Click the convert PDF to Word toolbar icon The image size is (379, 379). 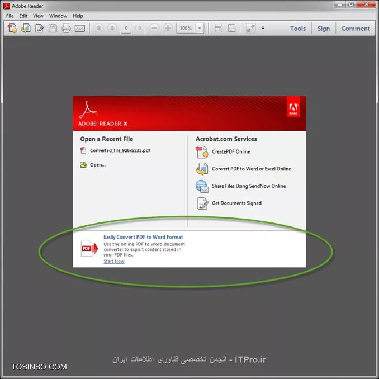click(26, 29)
